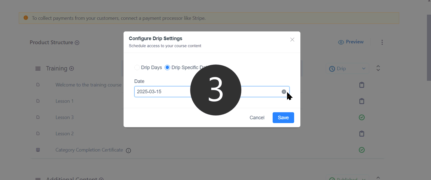
Task: Open the Lesson 1 item
Action: click(64, 101)
